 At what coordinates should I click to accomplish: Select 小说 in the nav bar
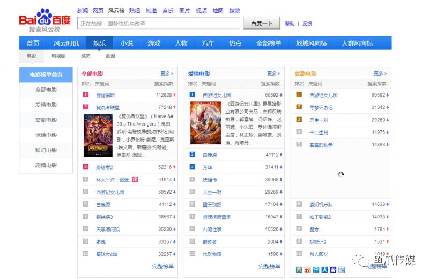(127, 43)
